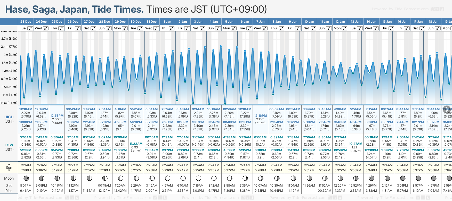Select the moon phase icon under 17 Jan
452x201 pixels.
[x=418, y=178]
